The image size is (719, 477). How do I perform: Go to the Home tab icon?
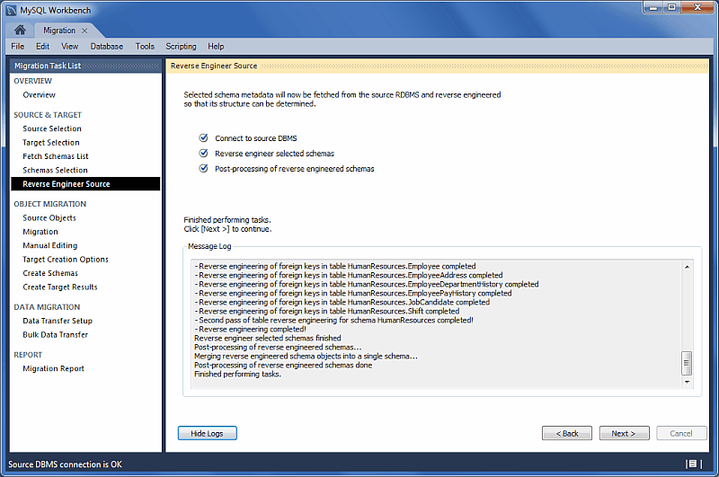[20, 30]
